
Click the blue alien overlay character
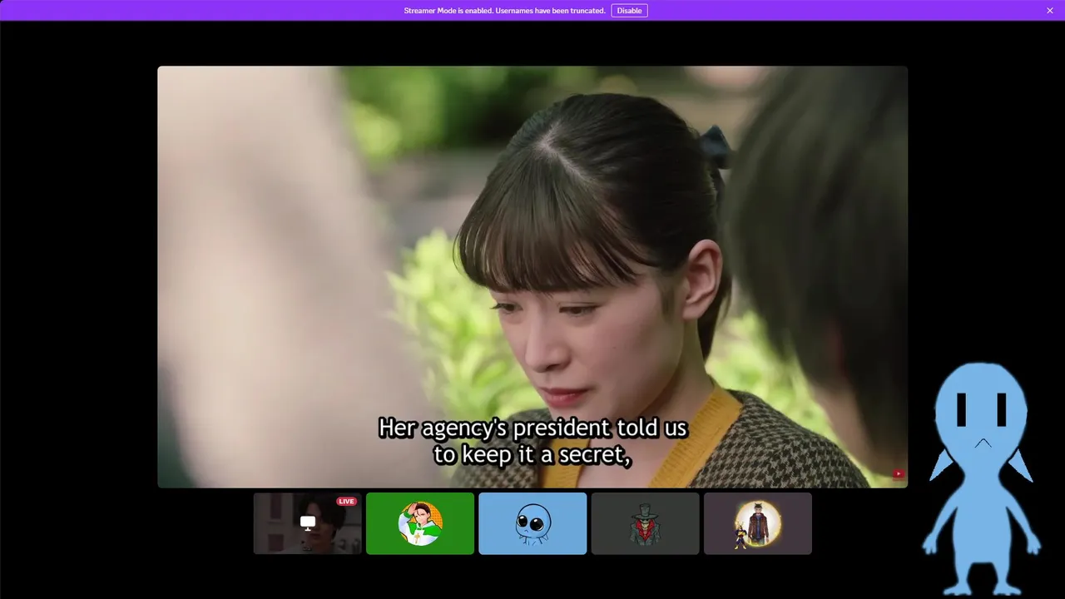pyautogui.click(x=982, y=478)
